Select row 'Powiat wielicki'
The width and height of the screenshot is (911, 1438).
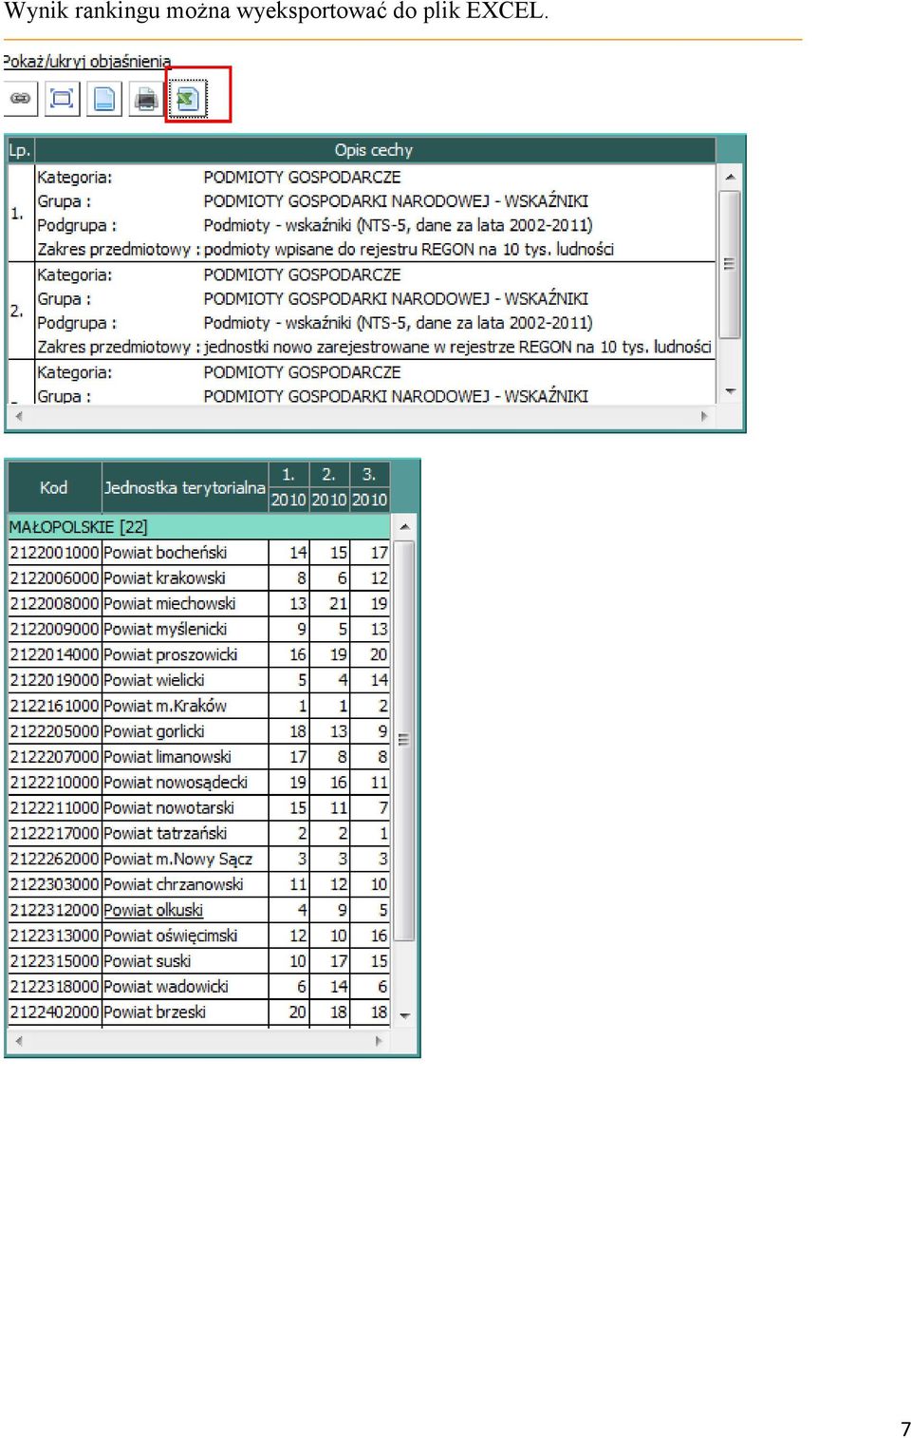pyautogui.click(x=199, y=681)
